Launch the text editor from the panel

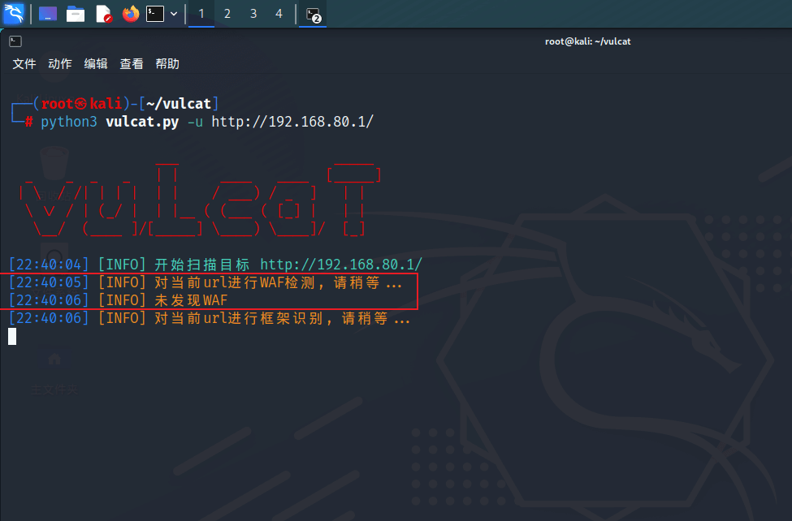[103, 14]
